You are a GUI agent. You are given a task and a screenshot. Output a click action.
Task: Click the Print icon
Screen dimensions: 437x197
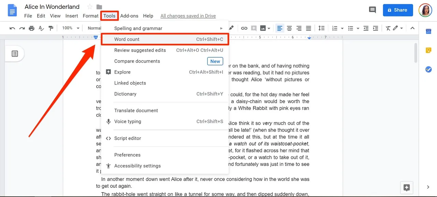coord(31,28)
